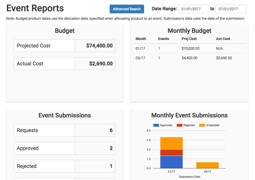Click the orange Undecided legend swatch
Screen dimensions: 255x180
click(x=202, y=125)
